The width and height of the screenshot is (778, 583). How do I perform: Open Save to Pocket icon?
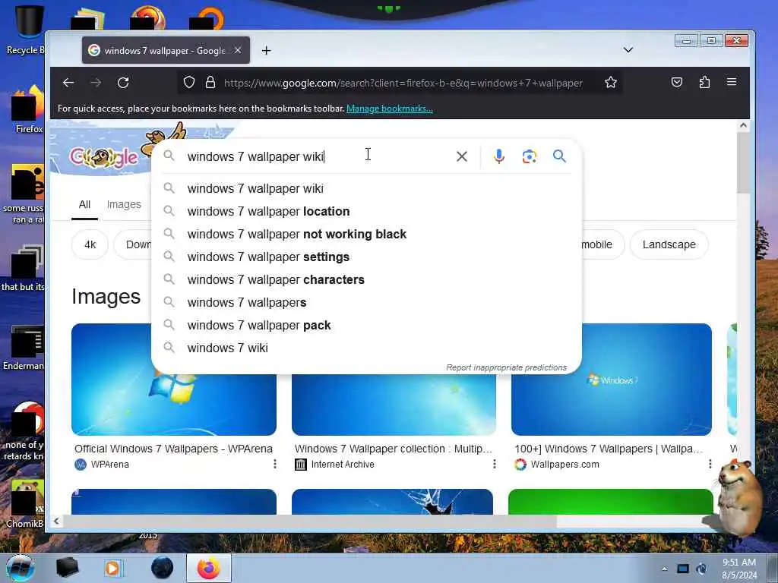677,82
